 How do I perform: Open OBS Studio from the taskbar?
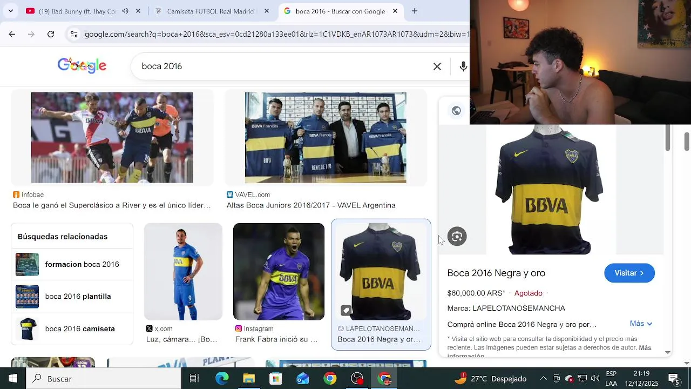click(357, 379)
